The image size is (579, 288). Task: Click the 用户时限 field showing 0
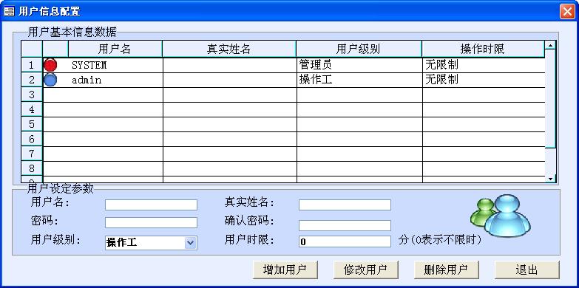345,241
